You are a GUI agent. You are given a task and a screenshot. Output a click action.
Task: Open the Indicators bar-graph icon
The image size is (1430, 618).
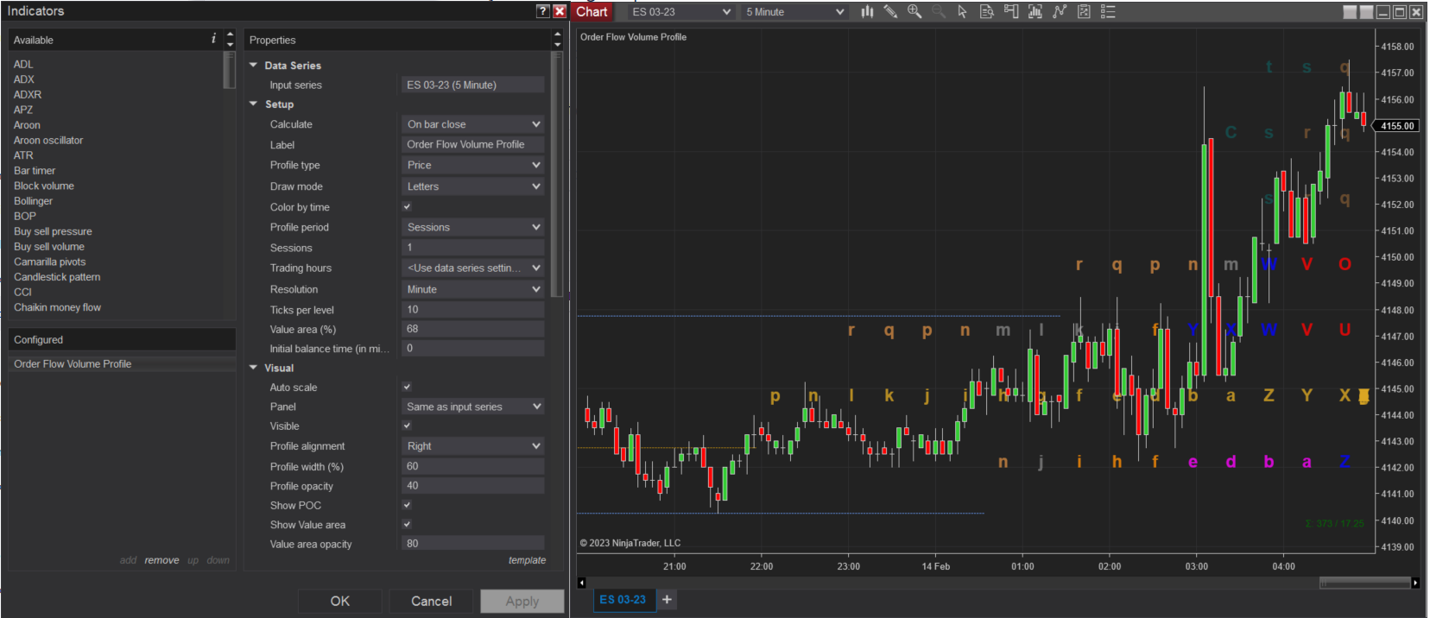tap(1035, 11)
